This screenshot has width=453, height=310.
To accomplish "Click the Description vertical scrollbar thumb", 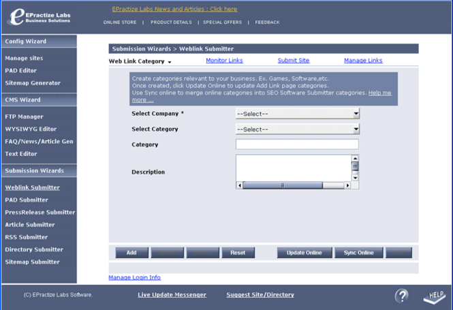I will (355, 166).
